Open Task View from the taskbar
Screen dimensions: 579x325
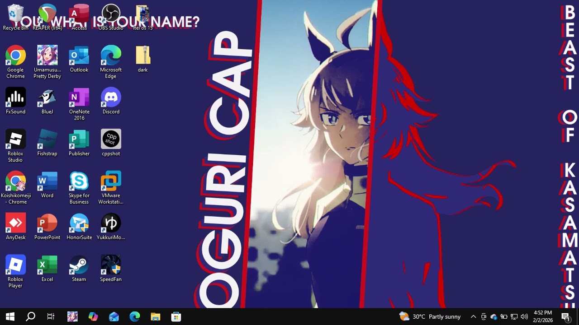tap(51, 316)
